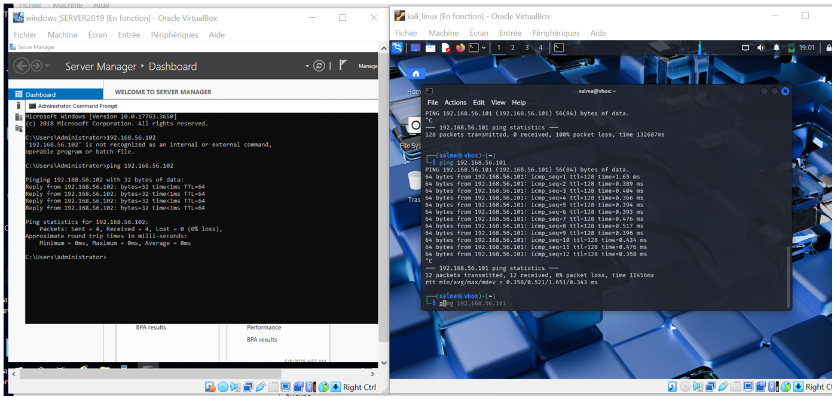Click the down-arrow keyboard capture icon in kali_linux status bar
This screenshot has width=834, height=403.
(798, 387)
